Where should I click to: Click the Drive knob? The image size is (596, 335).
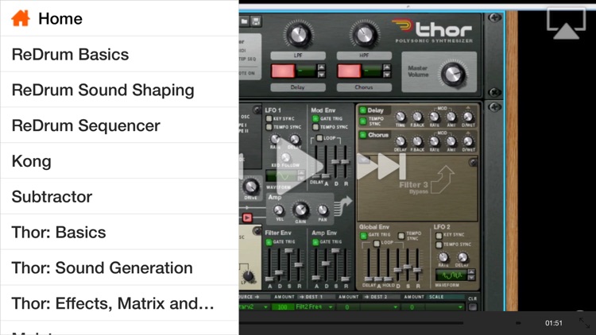[250, 187]
